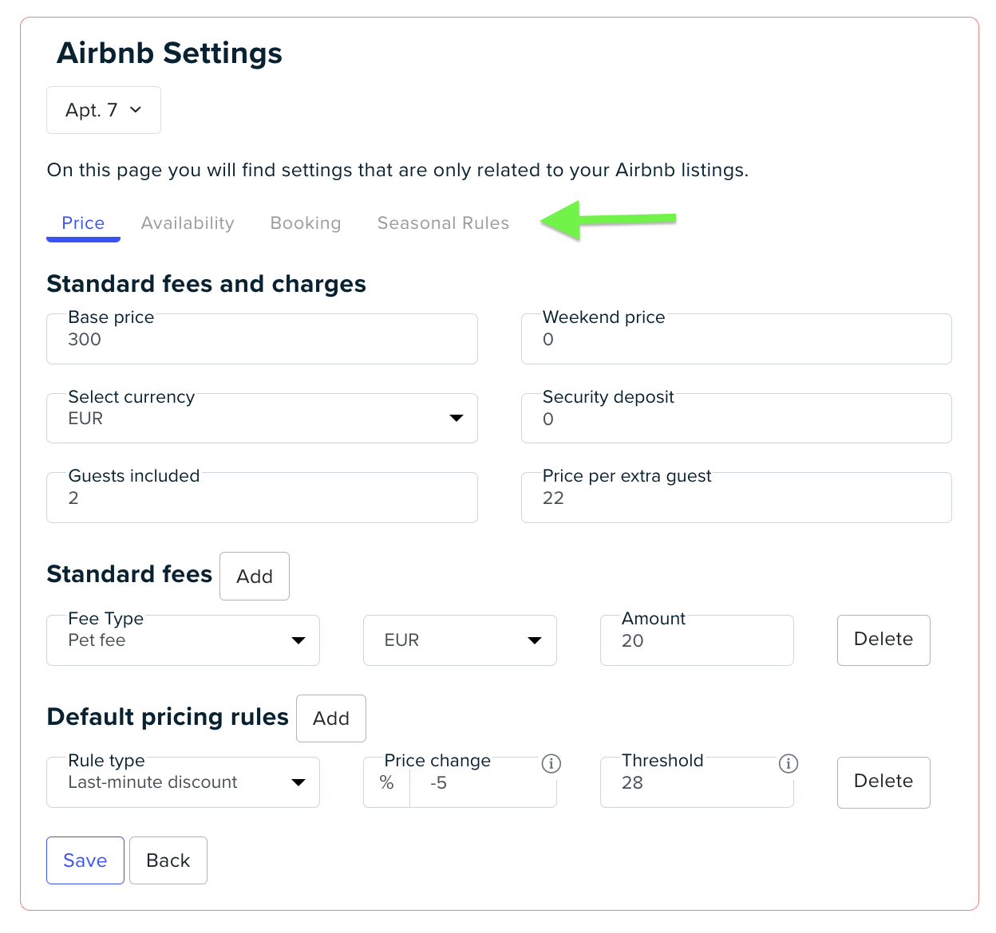
Task: Focus the Weekend price input
Action: (736, 339)
